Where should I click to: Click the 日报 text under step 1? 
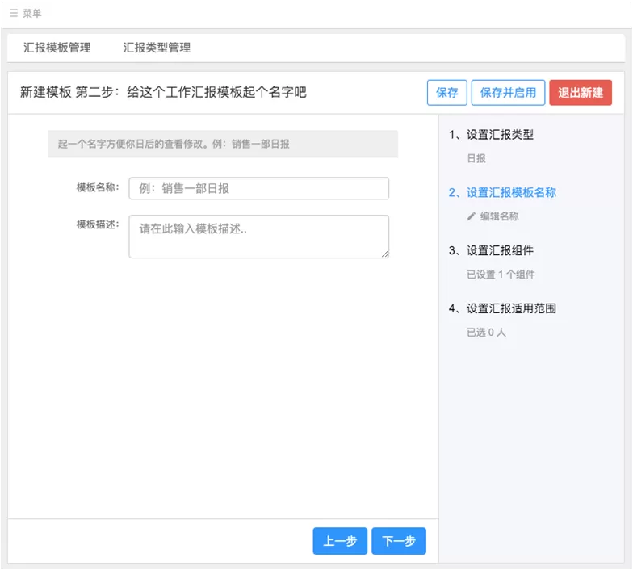click(x=476, y=158)
